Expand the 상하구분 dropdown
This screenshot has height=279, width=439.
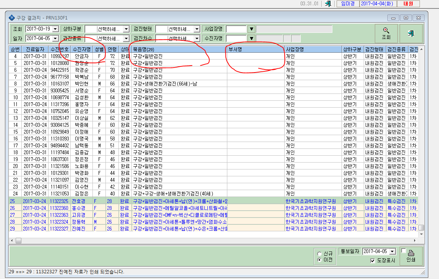126,29
